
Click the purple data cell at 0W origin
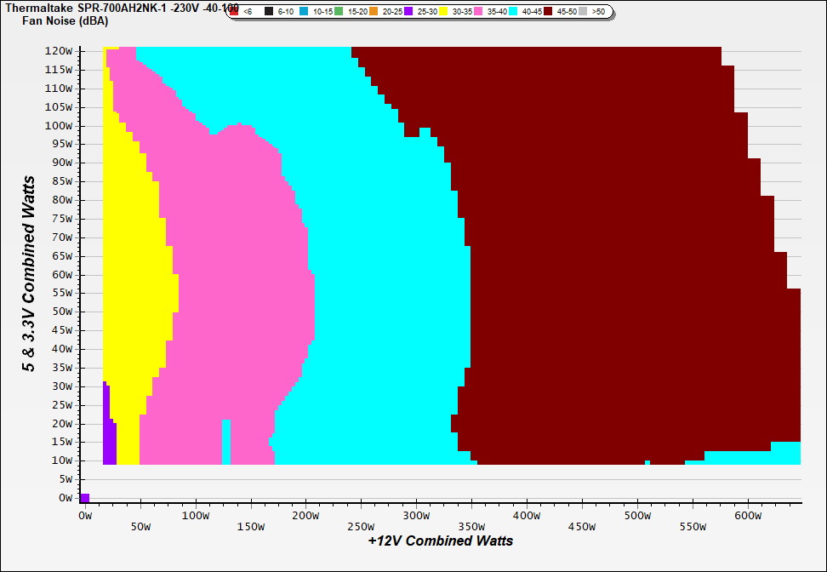click(x=84, y=498)
